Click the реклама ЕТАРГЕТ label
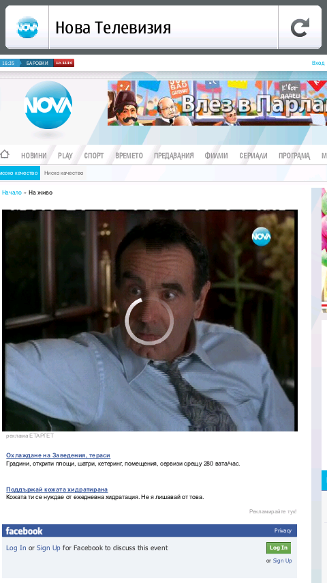This screenshot has height=583, width=327. (x=30, y=436)
